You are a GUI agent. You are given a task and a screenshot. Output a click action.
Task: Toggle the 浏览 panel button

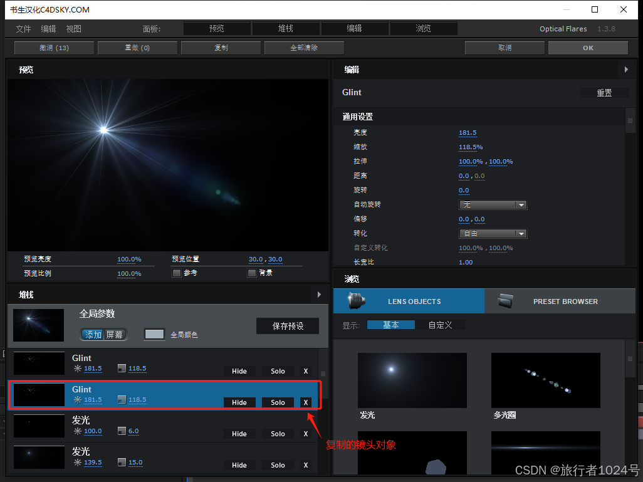424,28
